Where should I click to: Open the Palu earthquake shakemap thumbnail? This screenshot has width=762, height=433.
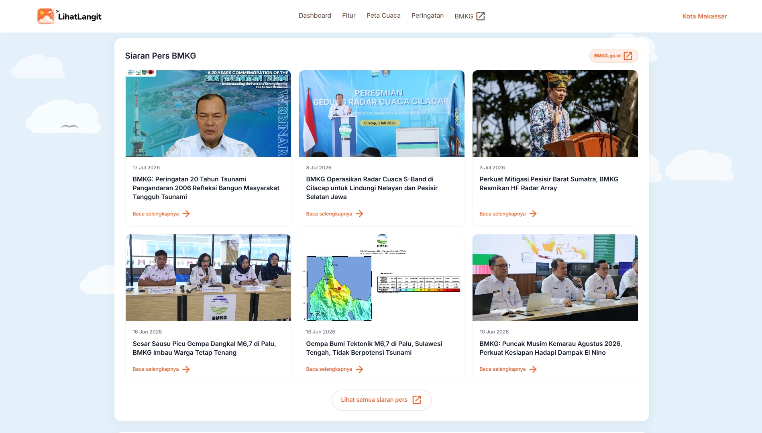pyautogui.click(x=382, y=278)
